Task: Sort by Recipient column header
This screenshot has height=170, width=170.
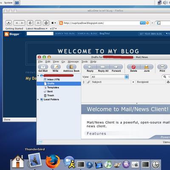Action: tap(150, 82)
